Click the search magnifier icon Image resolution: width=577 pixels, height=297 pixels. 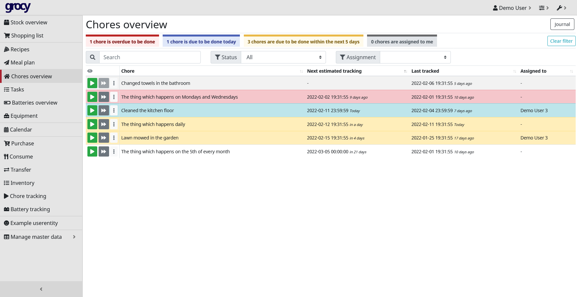tap(93, 57)
